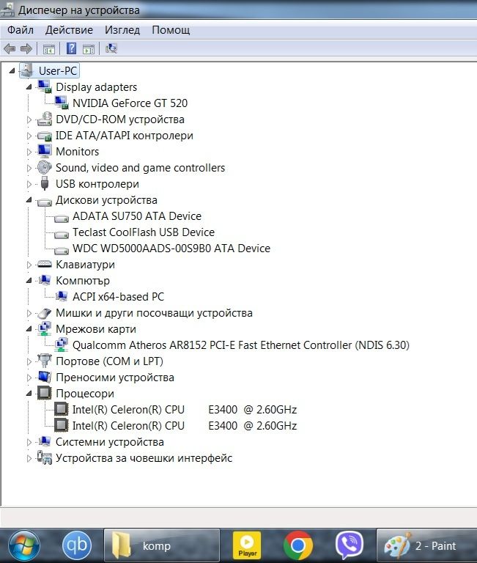Image resolution: width=477 pixels, height=563 pixels.
Task: Expand the DVD/CD-ROM устройства category
Action: point(29,119)
